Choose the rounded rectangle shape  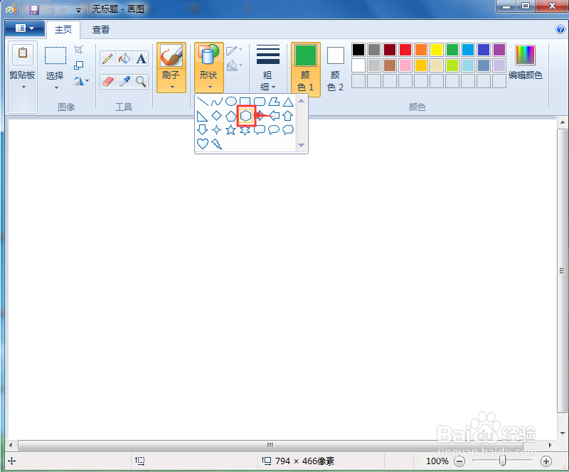coord(260,102)
